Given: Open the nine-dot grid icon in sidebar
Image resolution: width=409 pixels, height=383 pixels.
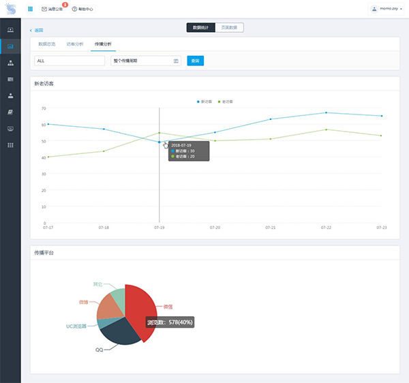Looking at the screenshot, I should (x=10, y=145).
